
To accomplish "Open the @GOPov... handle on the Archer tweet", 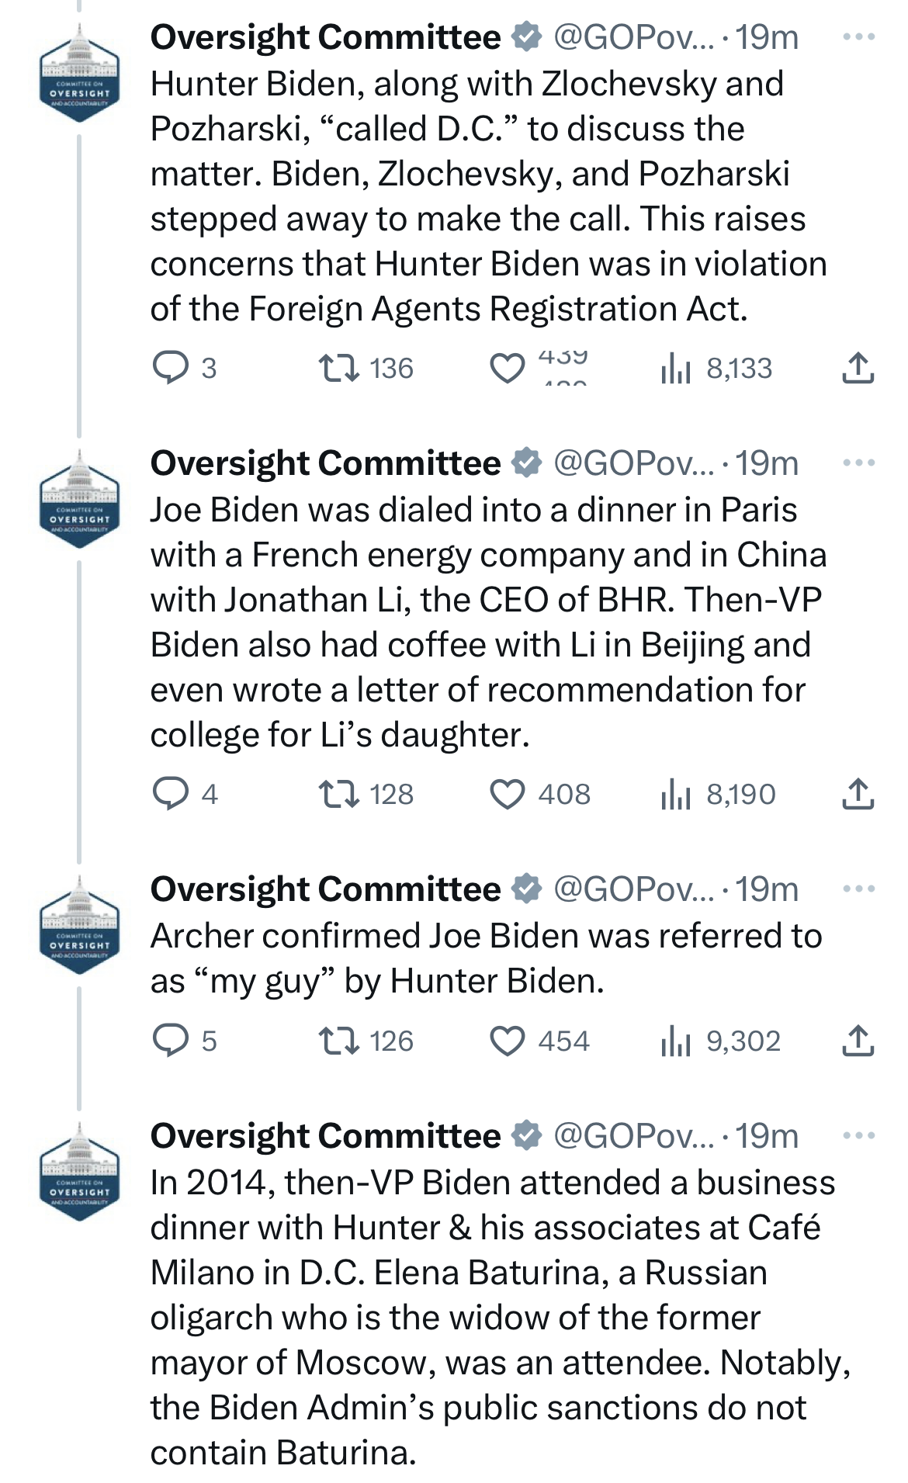I will [633, 889].
